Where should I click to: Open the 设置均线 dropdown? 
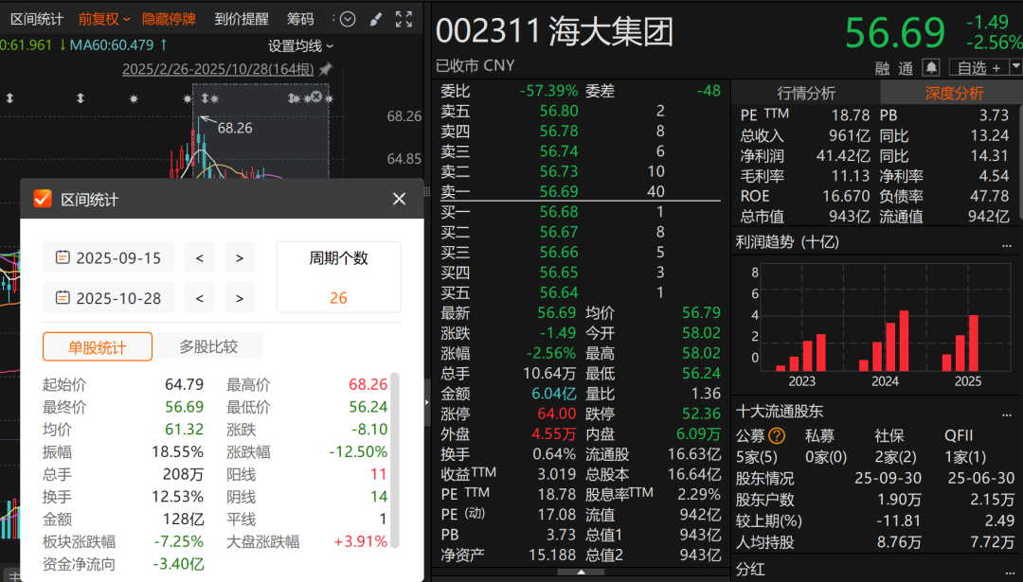click(301, 46)
